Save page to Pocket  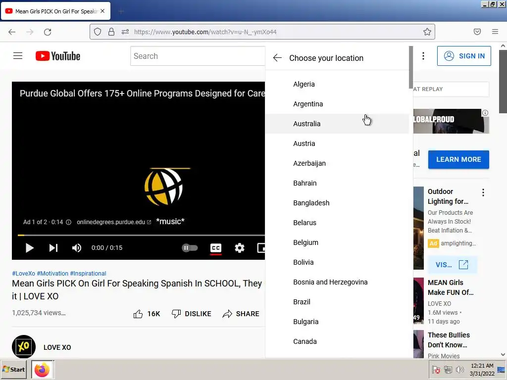477,32
